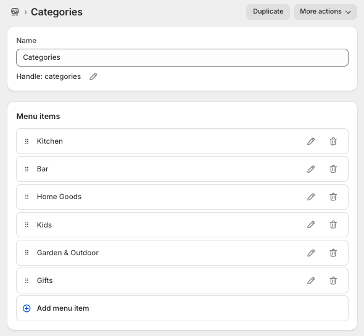Screen dimensions: 364x336
Task: Click the Handle: categories text
Action: click(x=49, y=76)
